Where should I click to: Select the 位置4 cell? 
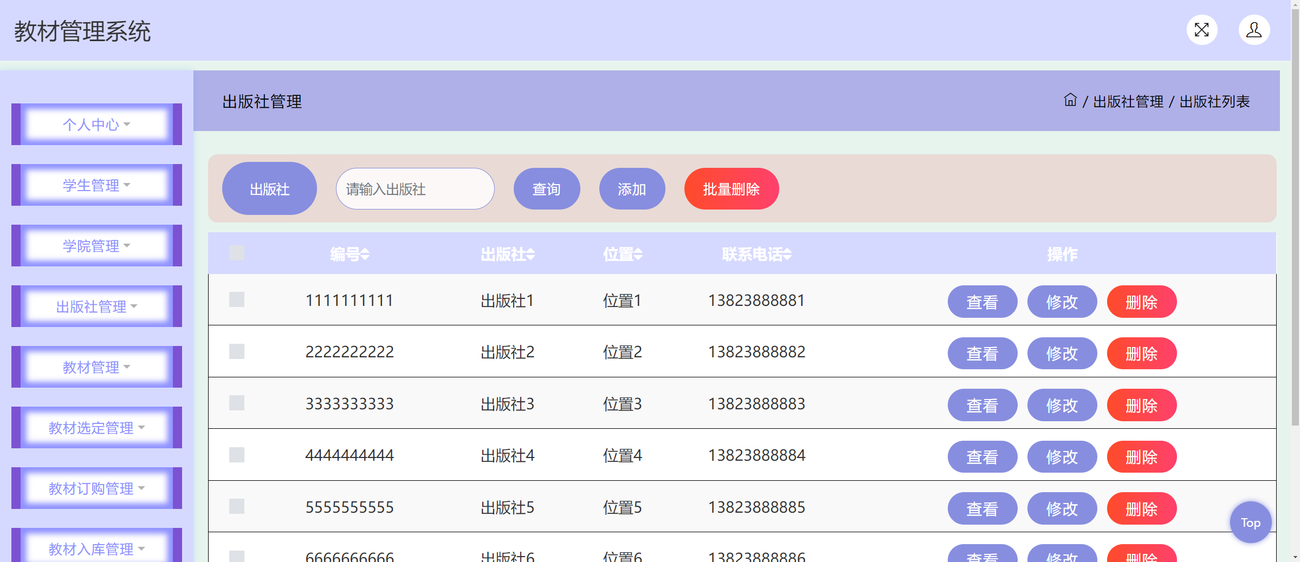tap(622, 456)
